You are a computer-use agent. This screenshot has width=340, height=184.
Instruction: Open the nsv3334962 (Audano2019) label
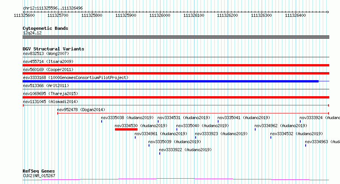pyautogui.click(x=281, y=126)
